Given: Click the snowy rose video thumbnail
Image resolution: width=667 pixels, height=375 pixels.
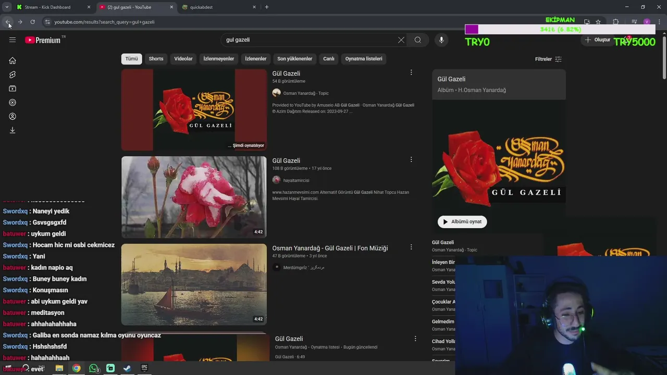Looking at the screenshot, I should (x=194, y=197).
